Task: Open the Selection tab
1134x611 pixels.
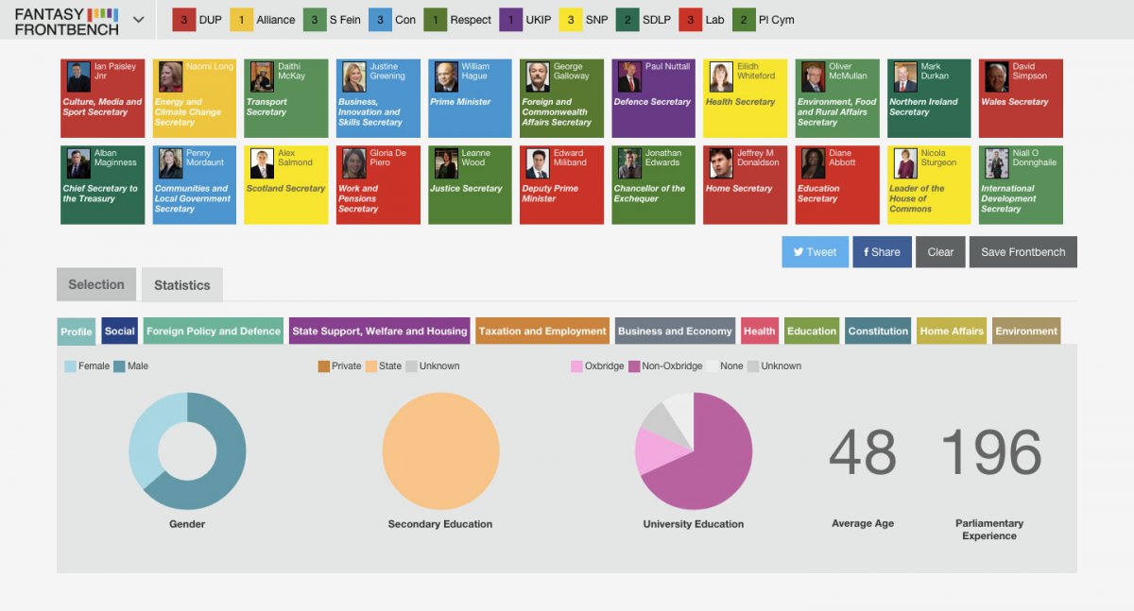Action: point(95,284)
